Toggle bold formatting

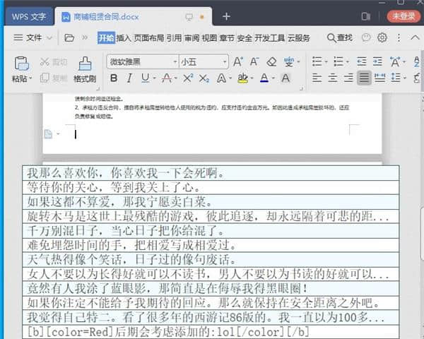tap(113, 78)
